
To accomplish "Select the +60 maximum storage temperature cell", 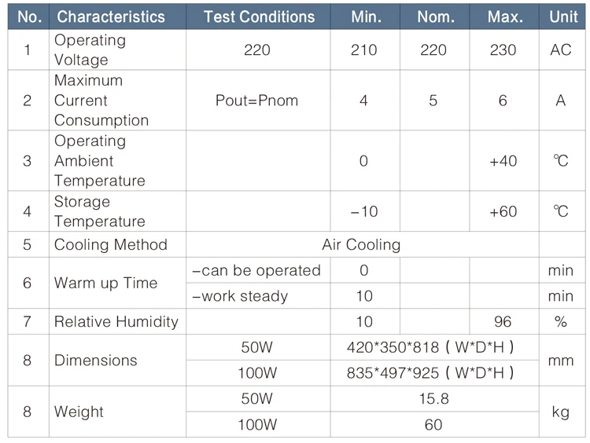I will 503,211.
